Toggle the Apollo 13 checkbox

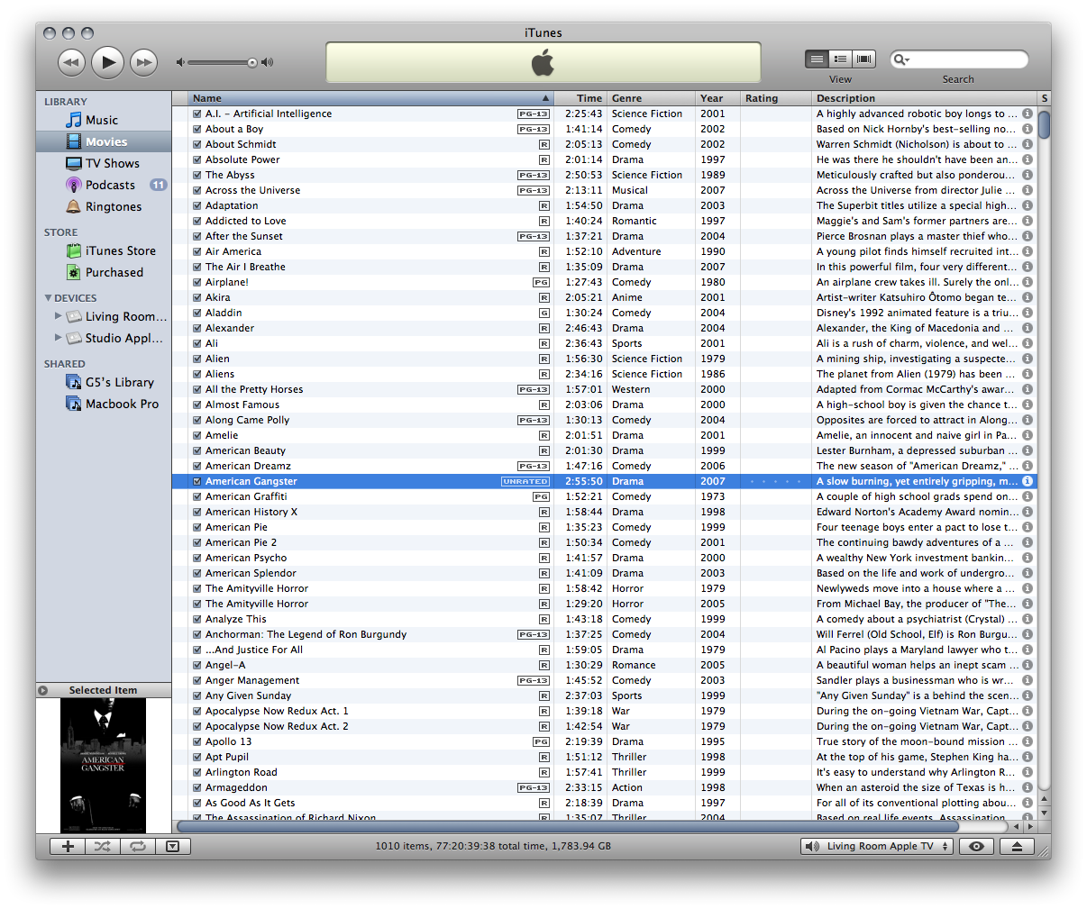(x=196, y=741)
